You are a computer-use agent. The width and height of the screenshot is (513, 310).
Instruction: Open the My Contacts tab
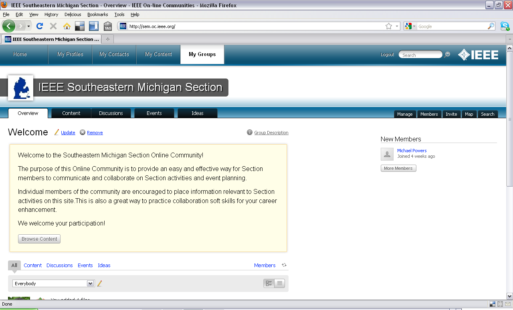[x=114, y=54]
